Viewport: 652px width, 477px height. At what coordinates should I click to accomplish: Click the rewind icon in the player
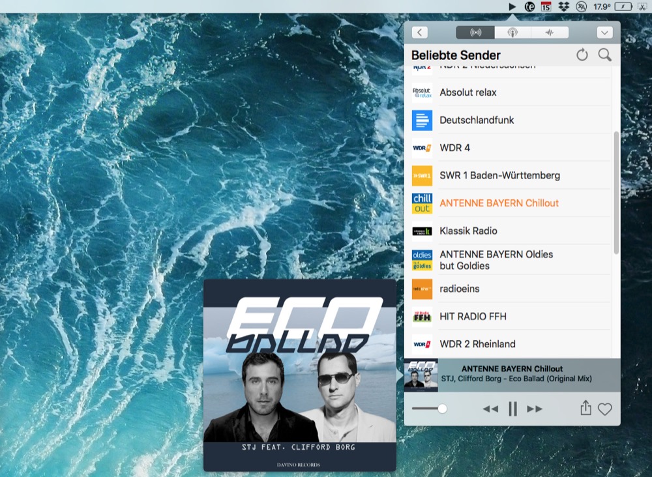(x=490, y=409)
